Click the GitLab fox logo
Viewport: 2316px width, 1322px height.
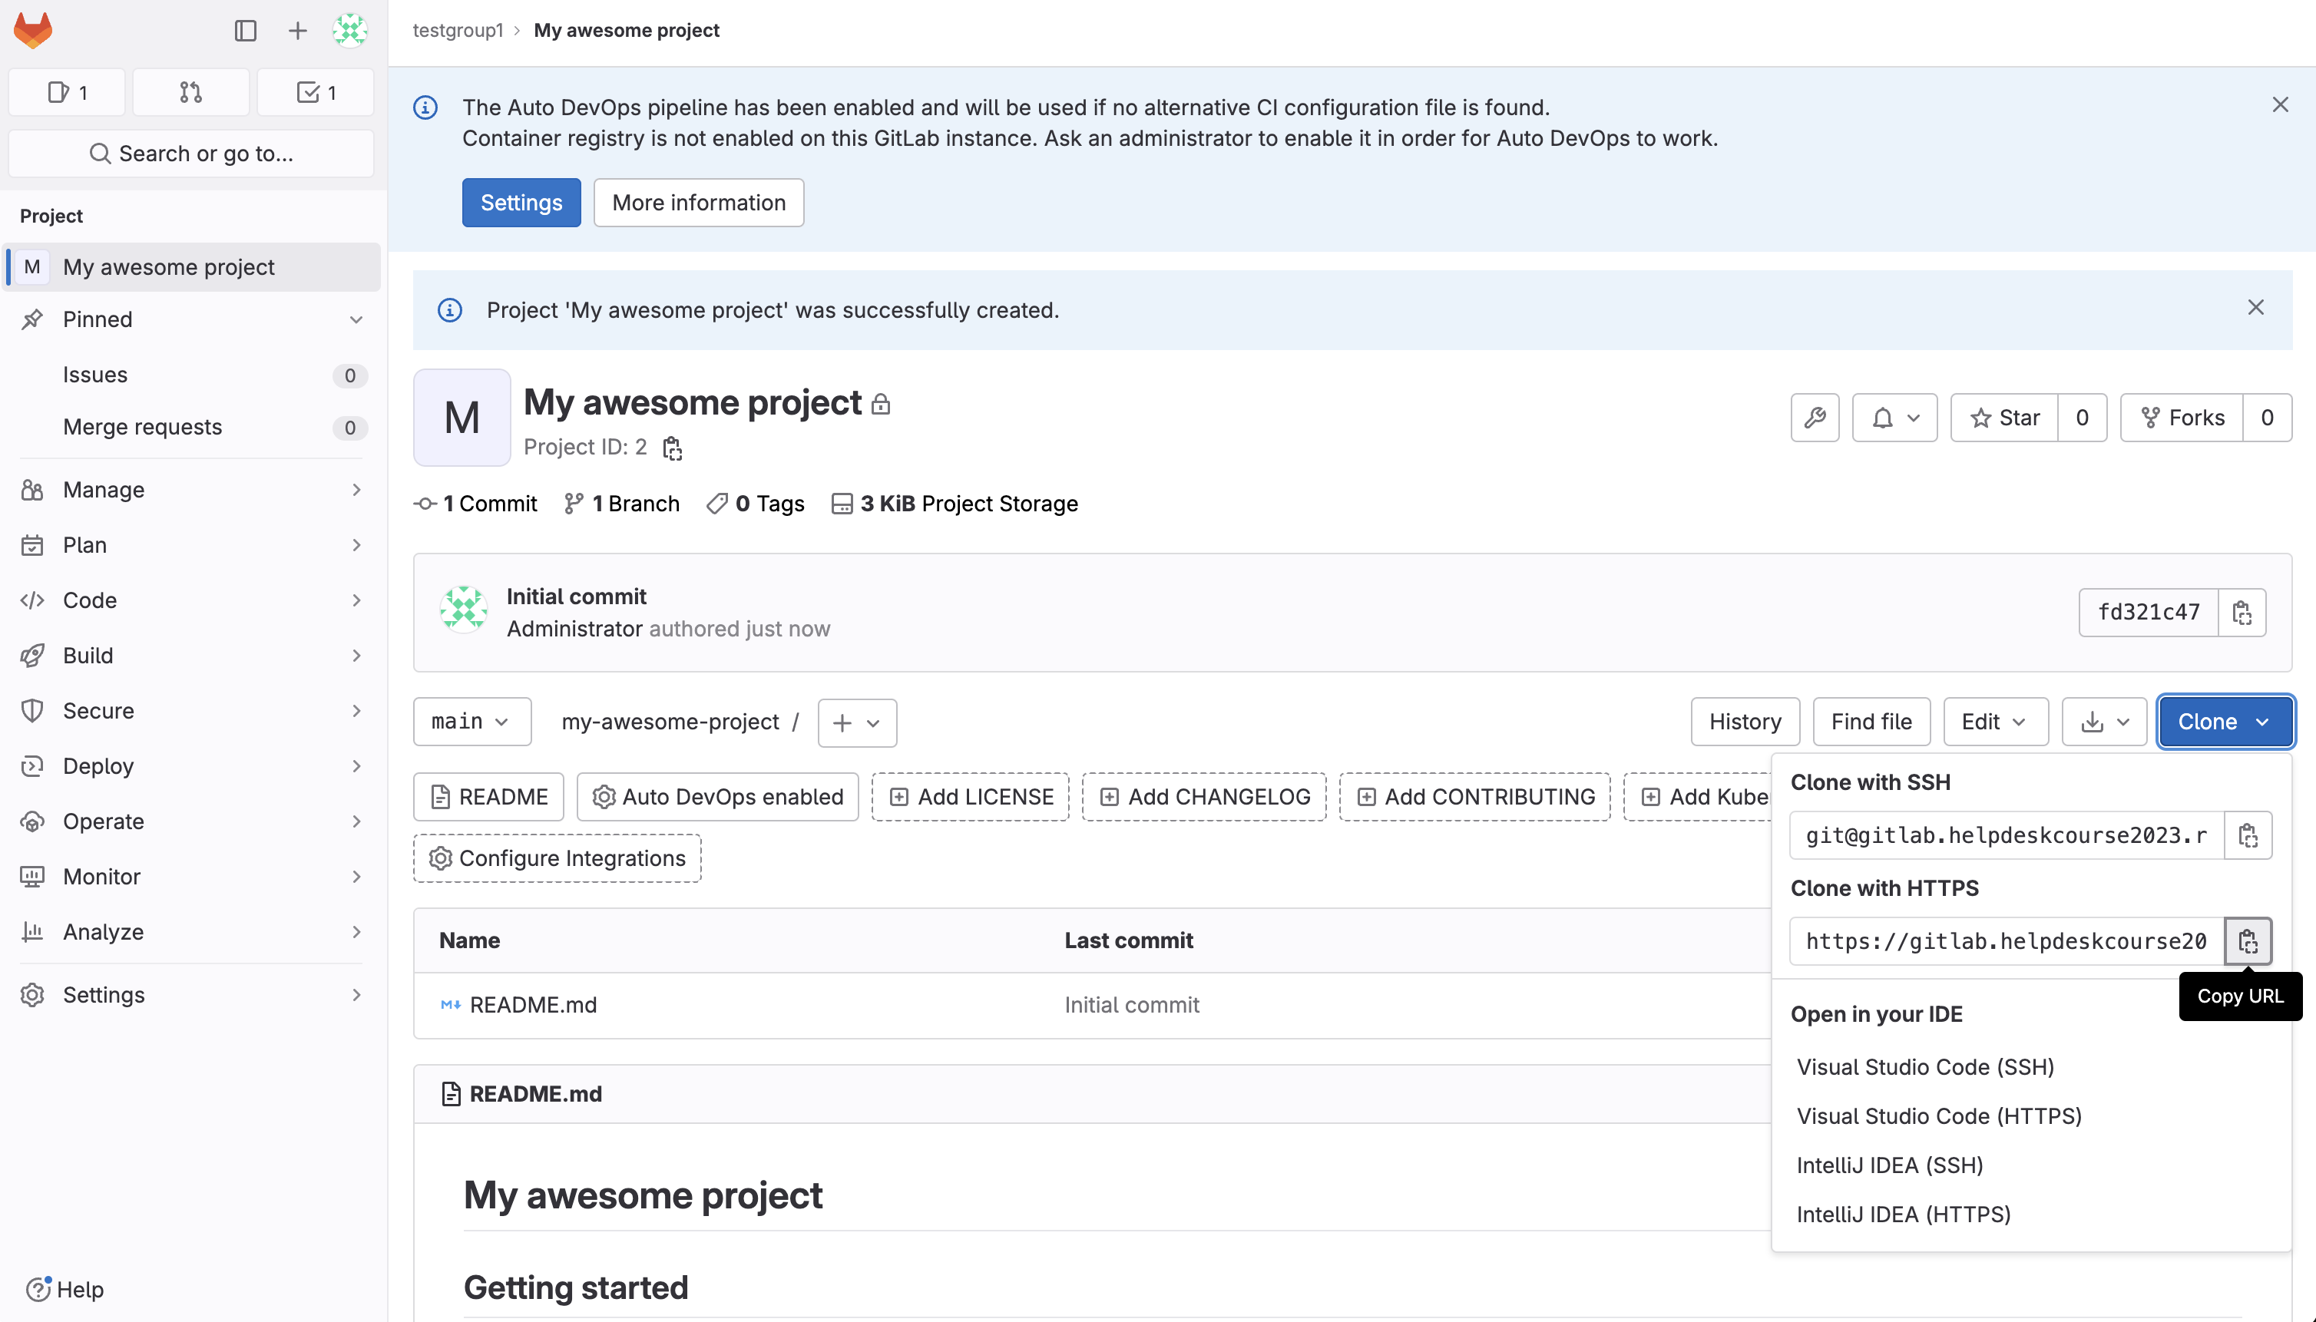pos(33,30)
